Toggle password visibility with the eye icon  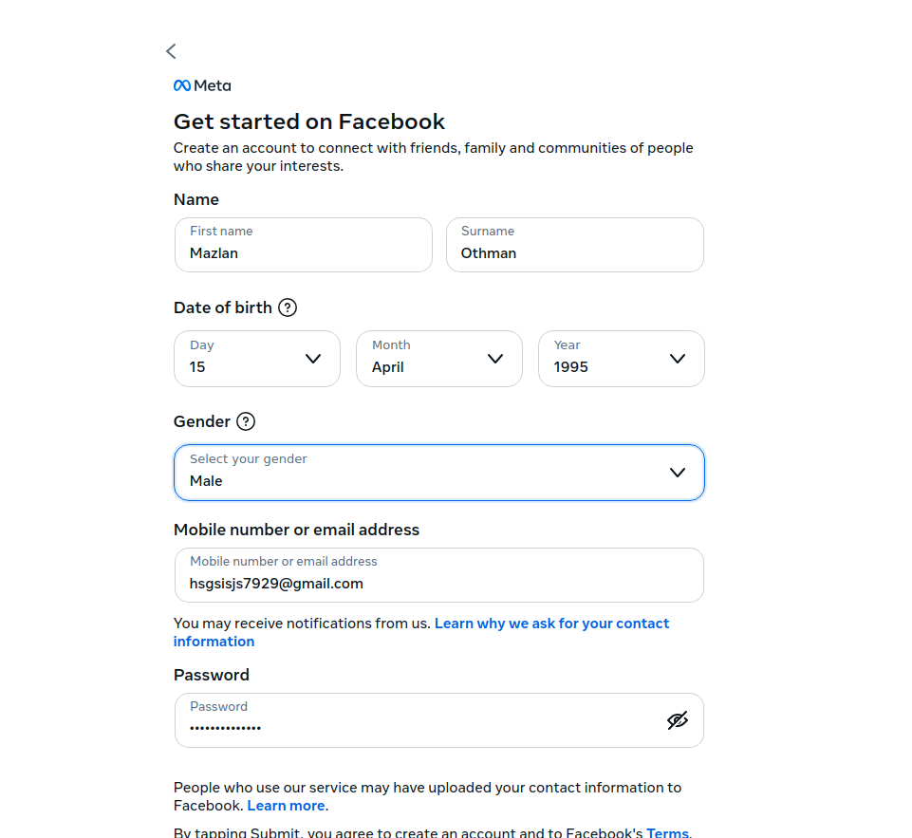(x=678, y=720)
